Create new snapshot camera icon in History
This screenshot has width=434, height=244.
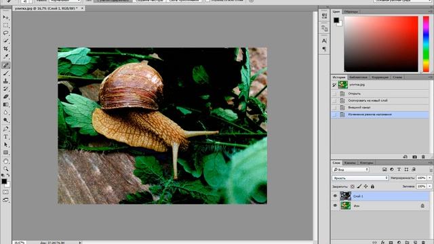pyautogui.click(x=414, y=157)
